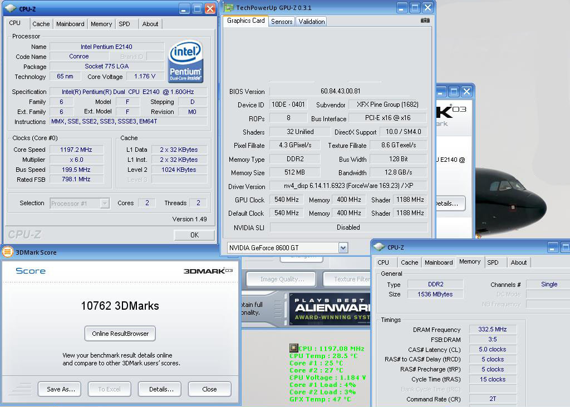Open CPU tab in lower CPU-Z window
570x407 pixels.
(383, 262)
